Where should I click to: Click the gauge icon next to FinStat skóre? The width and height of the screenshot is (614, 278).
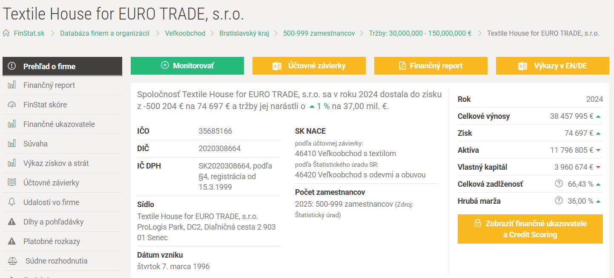coord(12,105)
